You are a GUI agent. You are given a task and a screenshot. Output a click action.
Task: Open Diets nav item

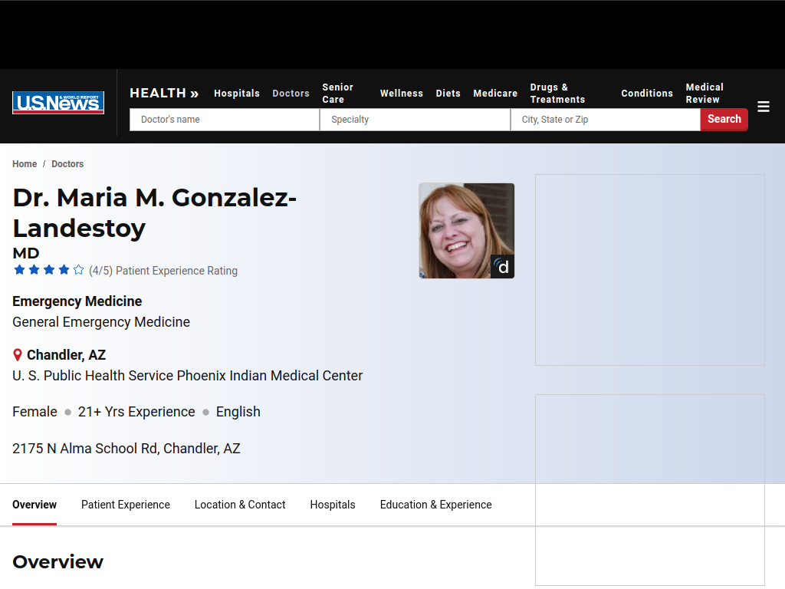pos(448,93)
